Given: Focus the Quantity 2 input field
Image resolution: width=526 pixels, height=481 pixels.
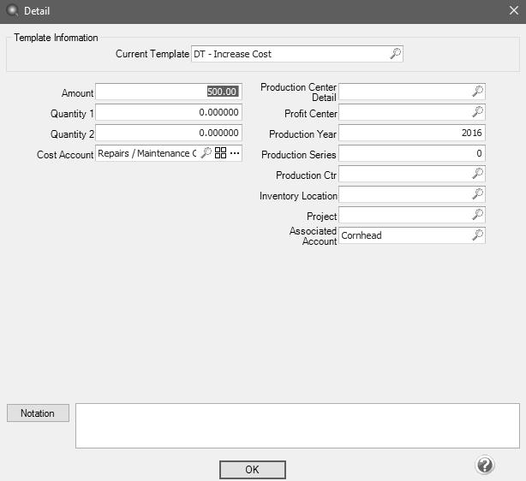Looking at the screenshot, I should (168, 133).
